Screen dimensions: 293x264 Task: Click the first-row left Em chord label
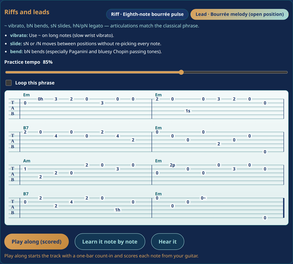point(26,95)
